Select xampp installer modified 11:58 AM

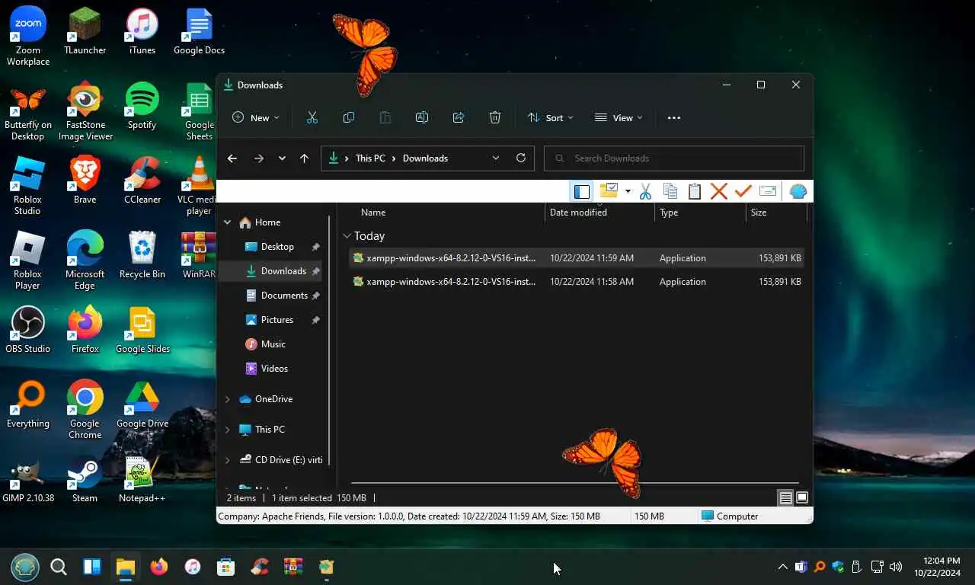coord(576,282)
